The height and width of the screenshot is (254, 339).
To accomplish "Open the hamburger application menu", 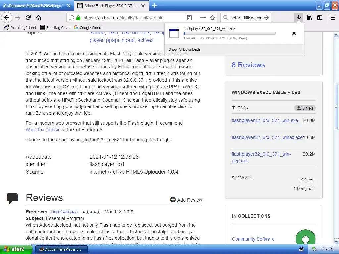I will pyautogui.click(x=333, y=18).
